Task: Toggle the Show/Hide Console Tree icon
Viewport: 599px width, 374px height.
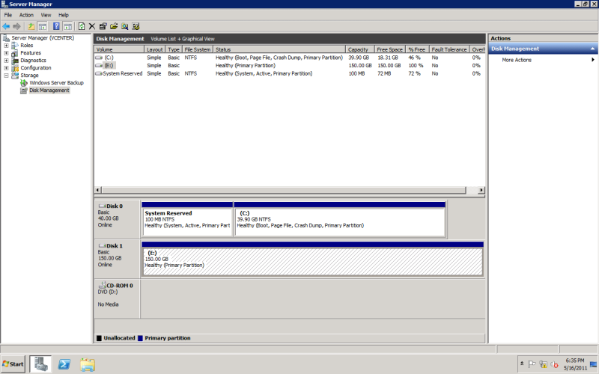Action: click(x=43, y=26)
